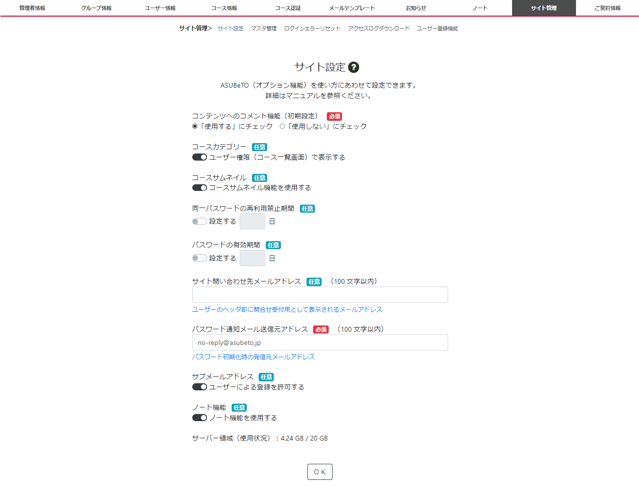Go to アクセスログダウンロード submenu link
This screenshot has width=639, height=487.
378,28
